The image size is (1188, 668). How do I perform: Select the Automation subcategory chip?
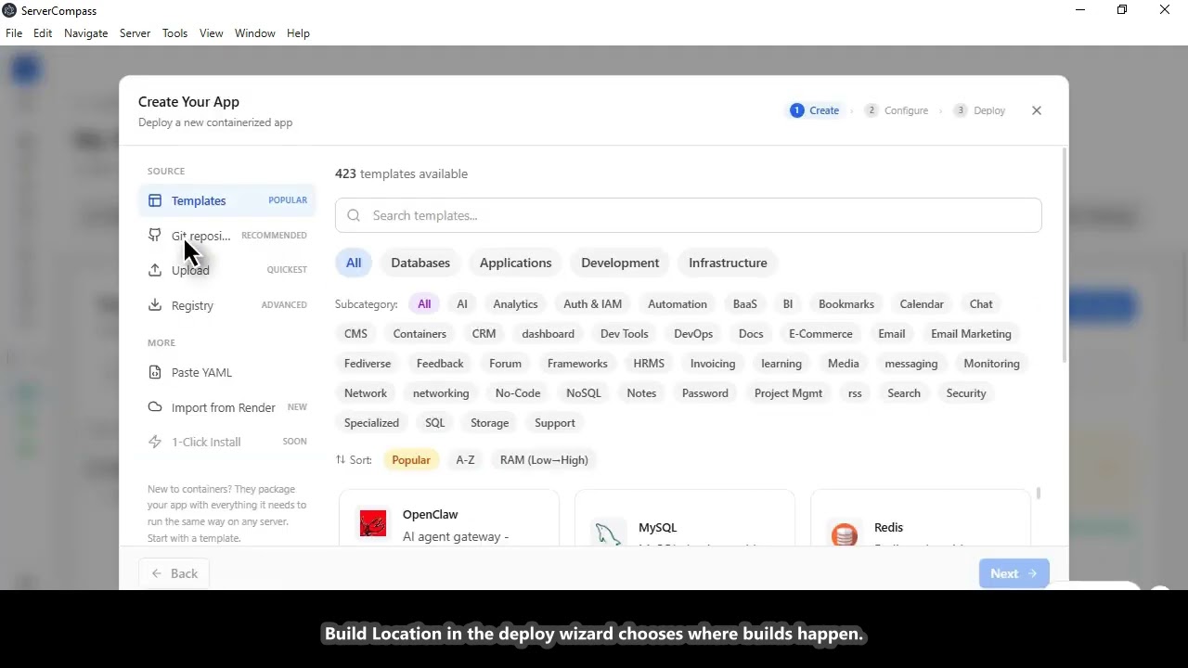pyautogui.click(x=678, y=304)
